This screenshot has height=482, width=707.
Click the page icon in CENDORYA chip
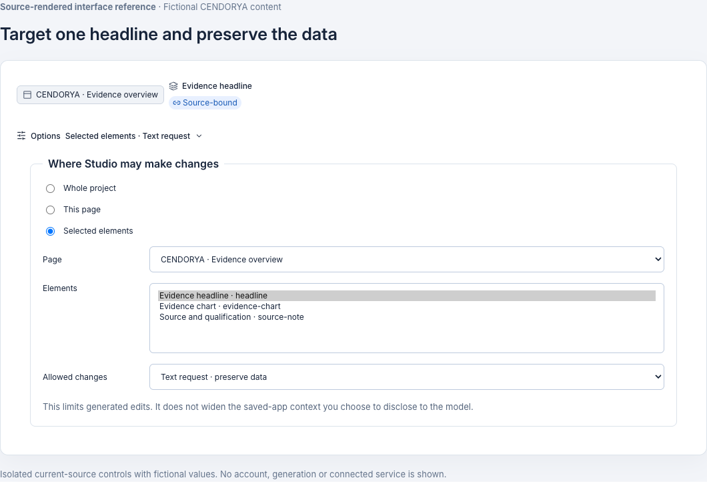click(x=27, y=95)
